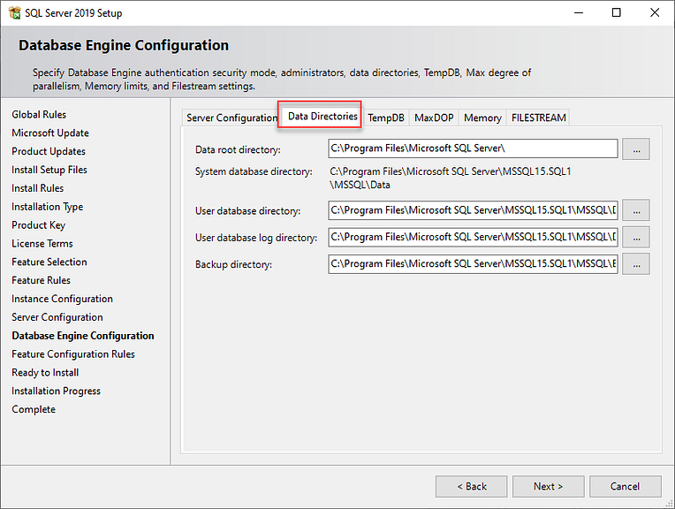Select Feature Configuration Rules step
The height and width of the screenshot is (509, 675).
pos(73,354)
